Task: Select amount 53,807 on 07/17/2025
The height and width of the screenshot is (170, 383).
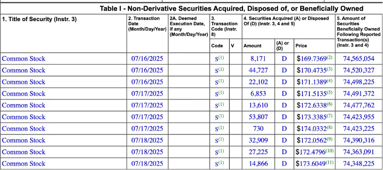Action: point(258,117)
